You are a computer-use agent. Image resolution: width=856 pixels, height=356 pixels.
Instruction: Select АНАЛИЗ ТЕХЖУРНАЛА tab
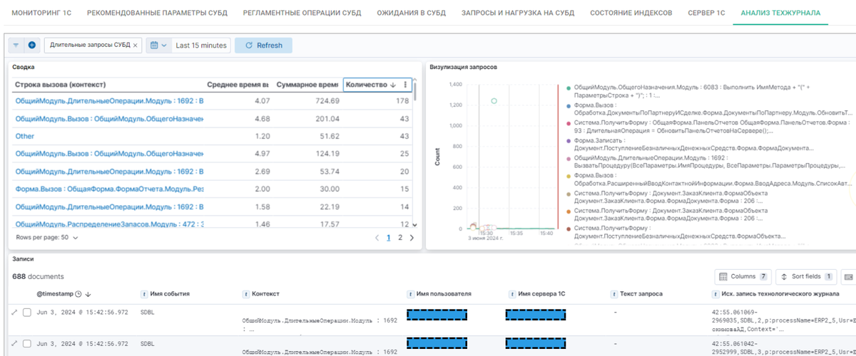point(780,13)
